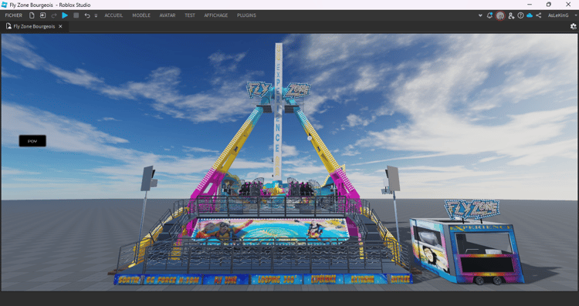The width and height of the screenshot is (579, 306).
Task: Click the New file icon
Action: 32,15
